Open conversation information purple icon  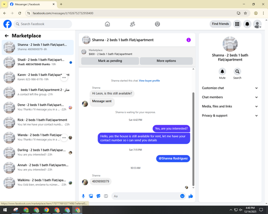189,40
